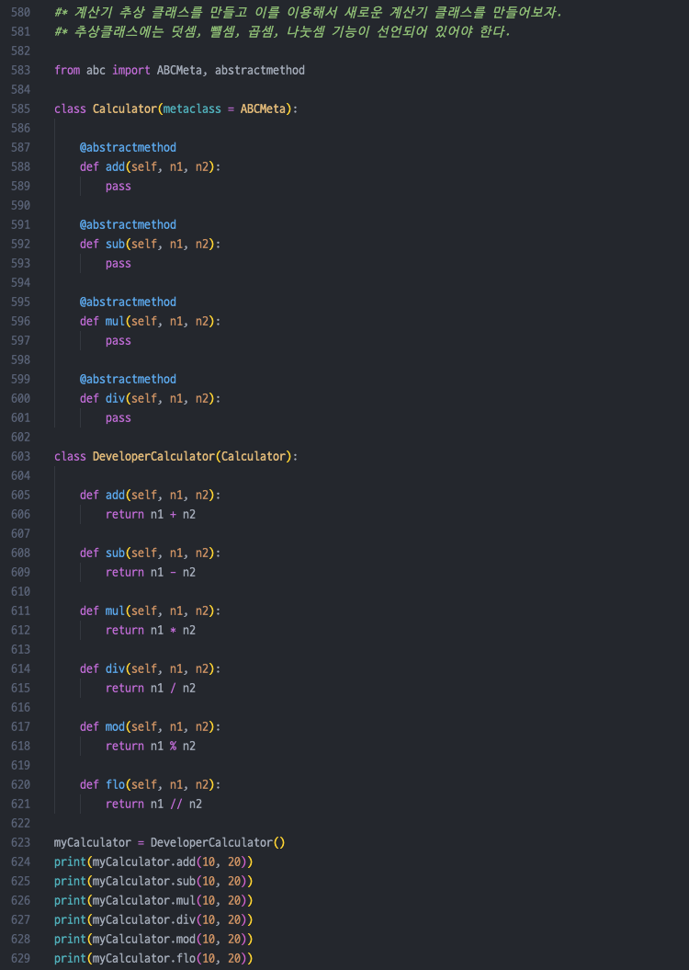Click 'def add(self, n1, n2):' on line 588
689x970 pixels.
point(150,166)
